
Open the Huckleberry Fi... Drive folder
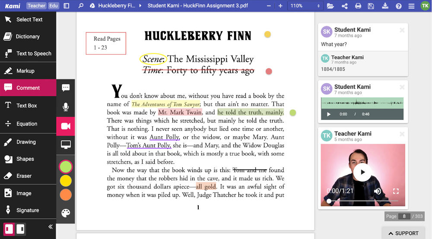pos(113,6)
